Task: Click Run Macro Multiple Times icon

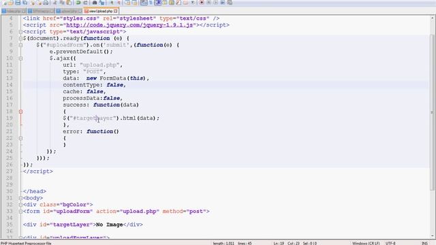Action: coord(223,3)
